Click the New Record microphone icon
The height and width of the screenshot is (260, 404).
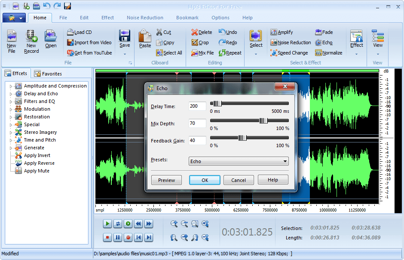tap(31, 36)
